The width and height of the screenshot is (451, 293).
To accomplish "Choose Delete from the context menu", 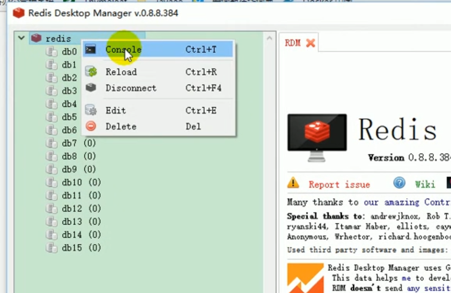I will pyautogui.click(x=158, y=126).
